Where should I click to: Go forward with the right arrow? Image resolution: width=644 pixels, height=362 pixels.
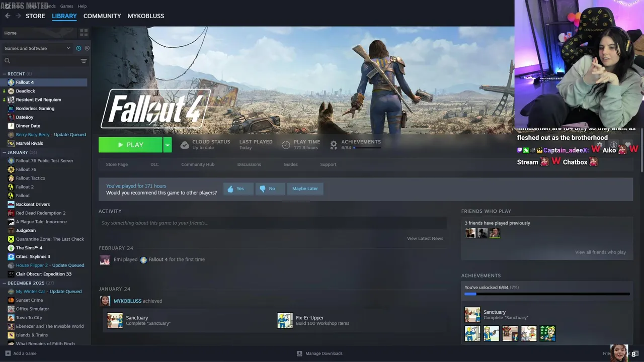(18, 16)
